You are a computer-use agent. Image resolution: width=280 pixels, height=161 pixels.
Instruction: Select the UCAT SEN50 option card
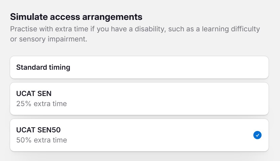[139, 135]
